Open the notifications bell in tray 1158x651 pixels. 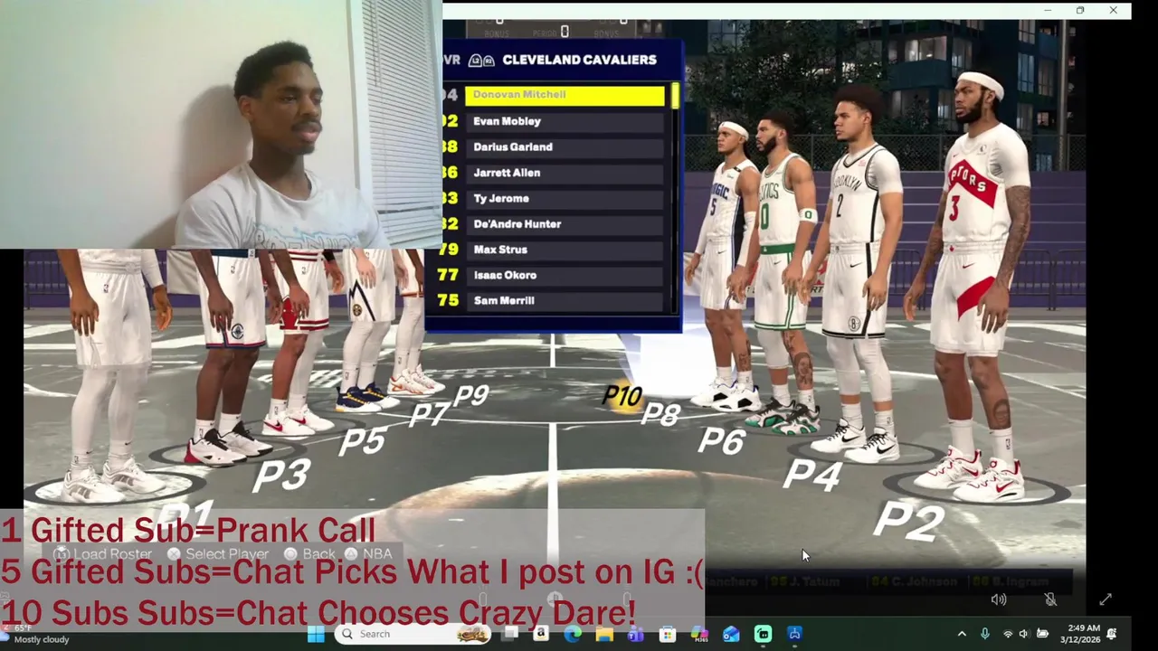tap(1112, 635)
